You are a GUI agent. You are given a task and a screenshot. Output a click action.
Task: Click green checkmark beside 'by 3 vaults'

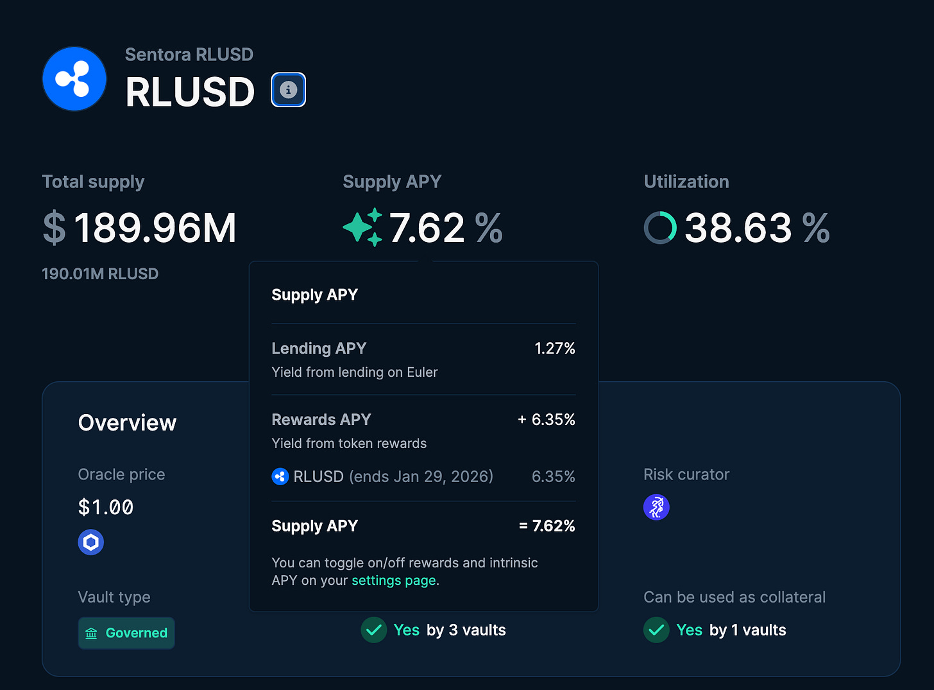click(374, 630)
